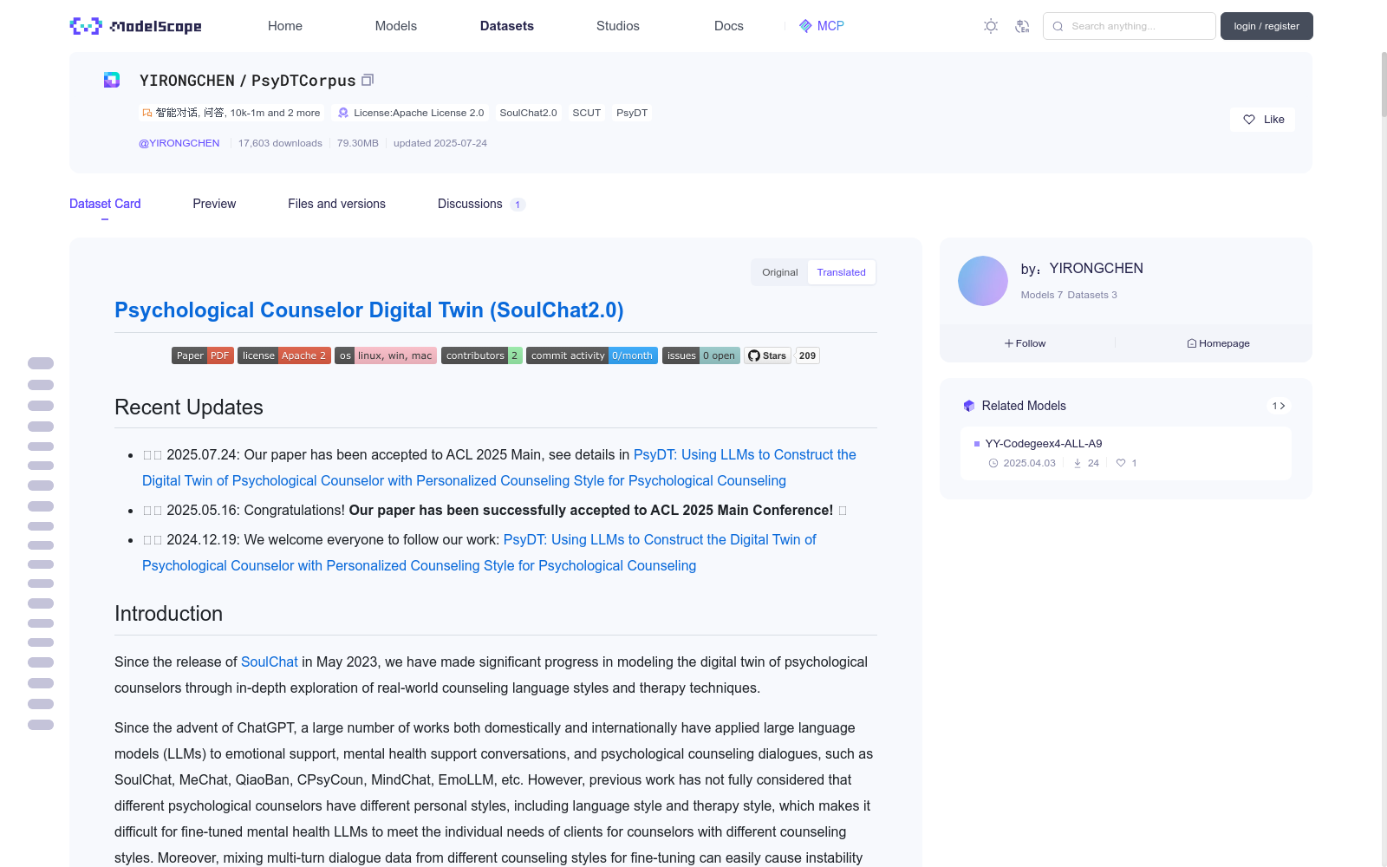Open Models navigation item
1387x867 pixels.
(396, 26)
